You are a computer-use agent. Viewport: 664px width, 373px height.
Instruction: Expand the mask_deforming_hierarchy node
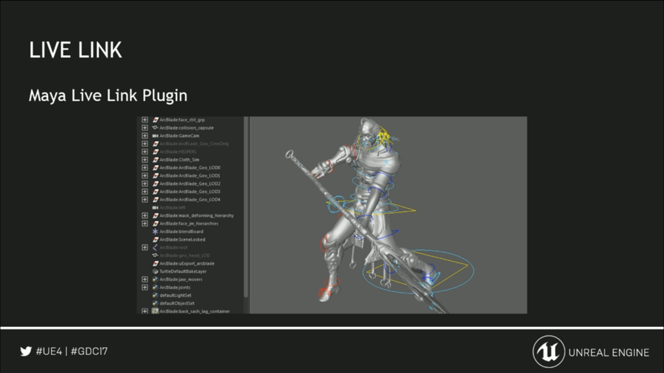coord(145,216)
